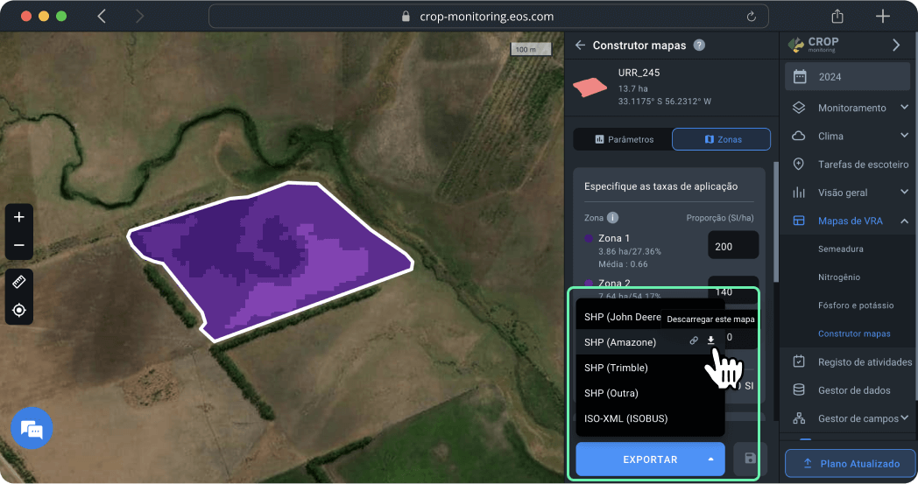
Task: Open the Construtor mapas help question icon
Action: (x=699, y=46)
